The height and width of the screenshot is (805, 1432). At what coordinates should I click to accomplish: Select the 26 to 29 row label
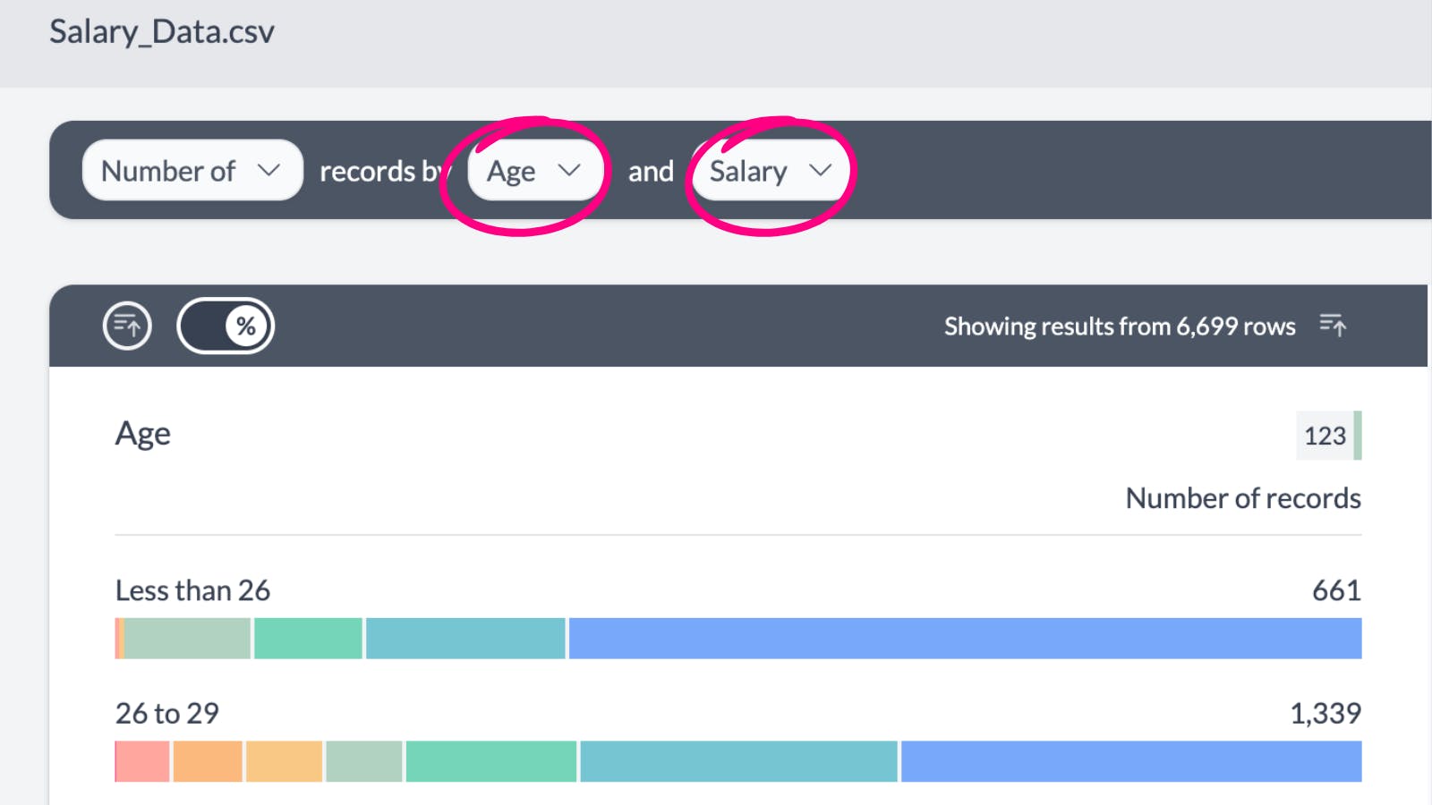click(x=167, y=713)
